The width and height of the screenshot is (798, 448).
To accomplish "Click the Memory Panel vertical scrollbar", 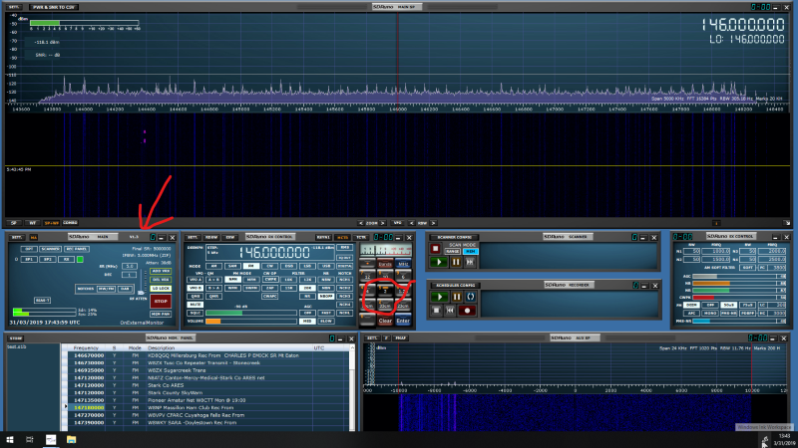I will coord(352,388).
